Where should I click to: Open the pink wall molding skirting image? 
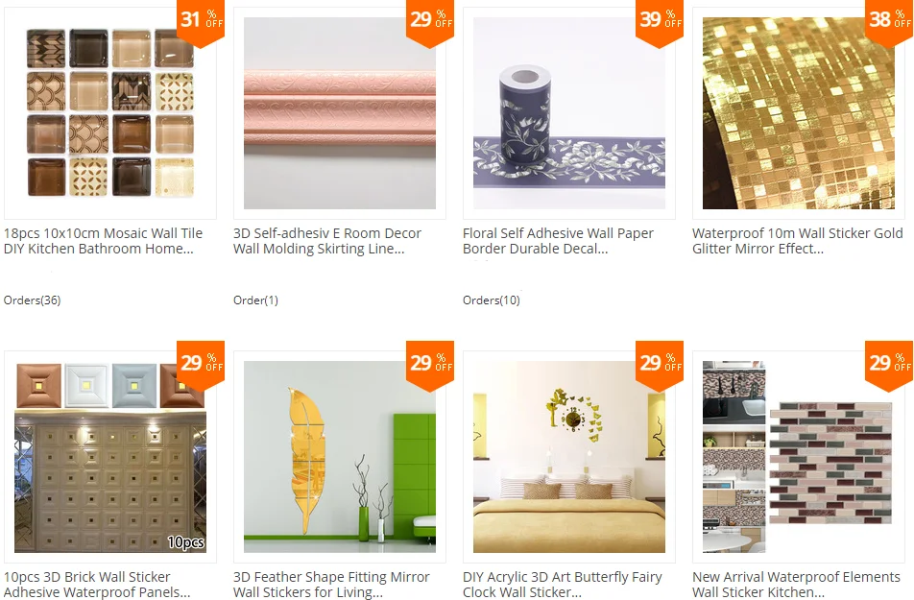(339, 113)
